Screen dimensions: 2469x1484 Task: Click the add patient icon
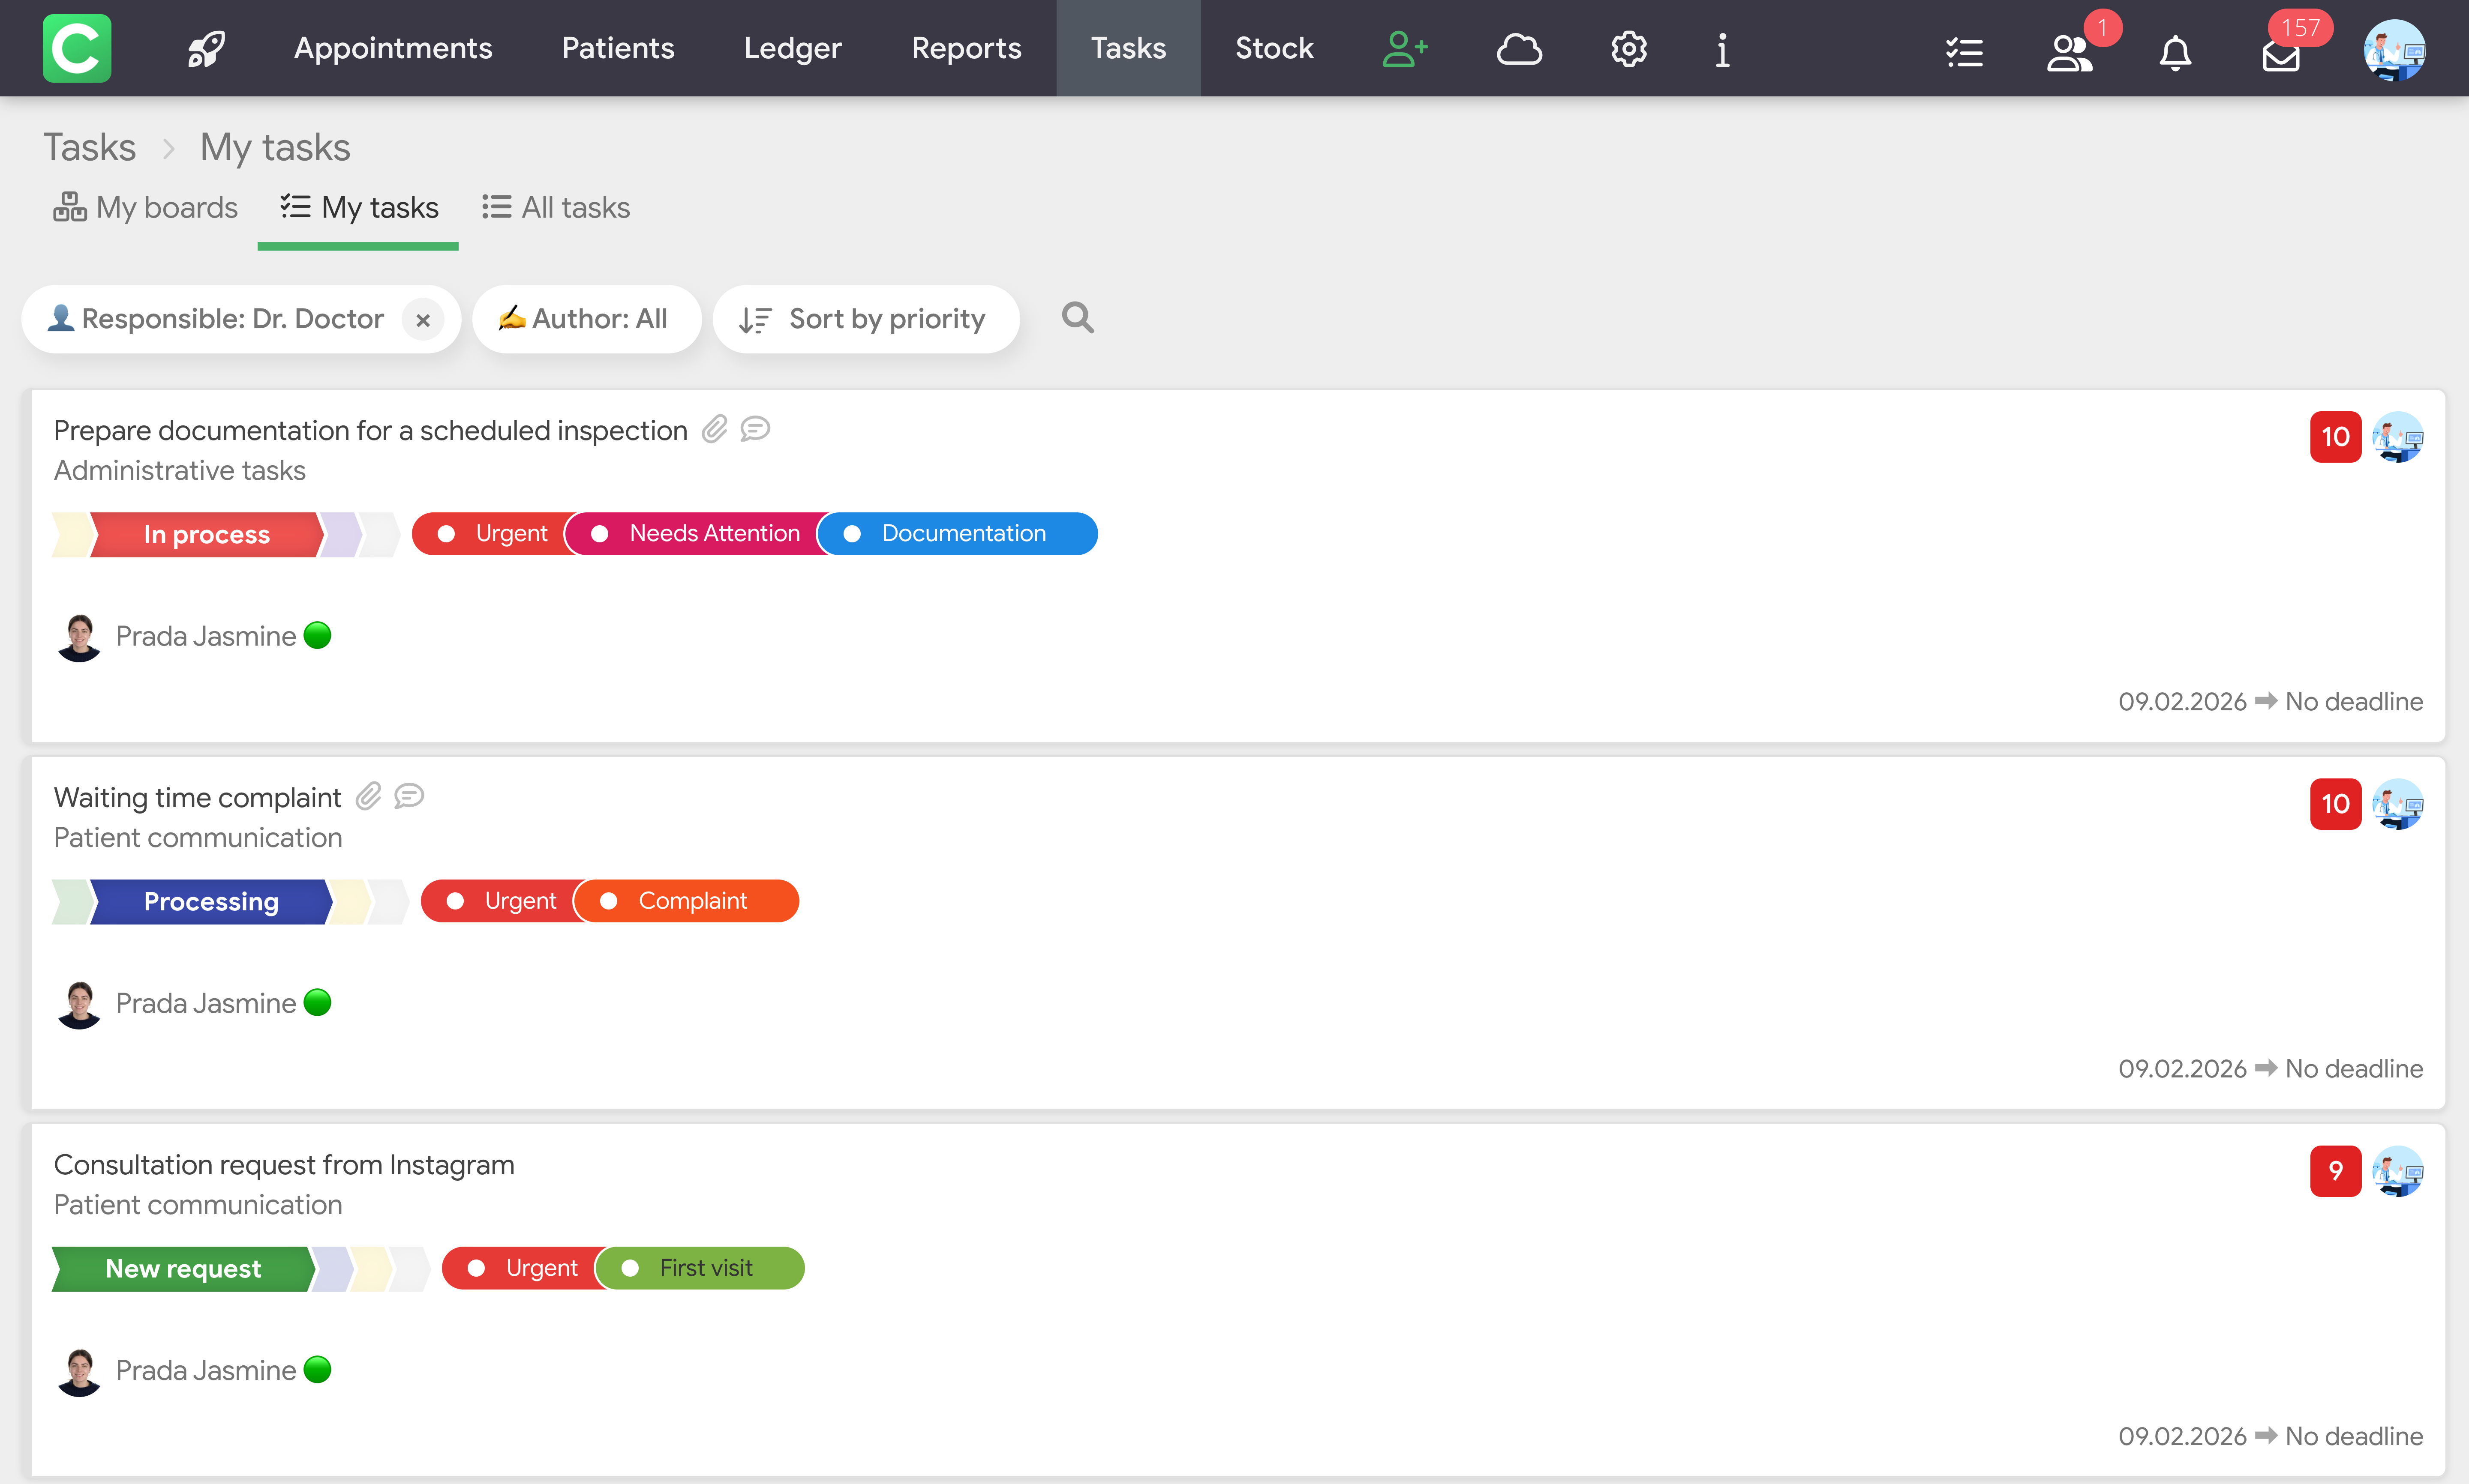1405,48
